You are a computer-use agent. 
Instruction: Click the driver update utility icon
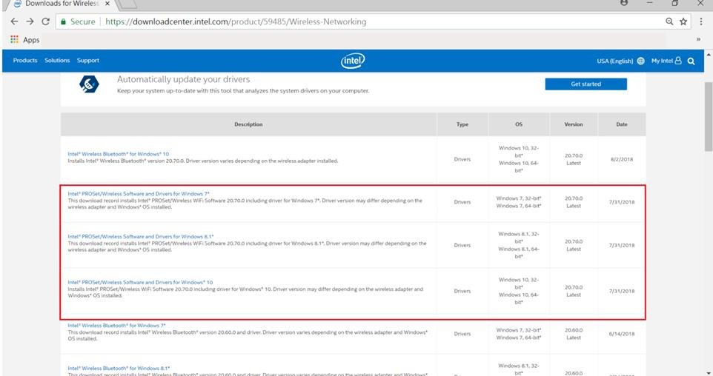point(89,84)
